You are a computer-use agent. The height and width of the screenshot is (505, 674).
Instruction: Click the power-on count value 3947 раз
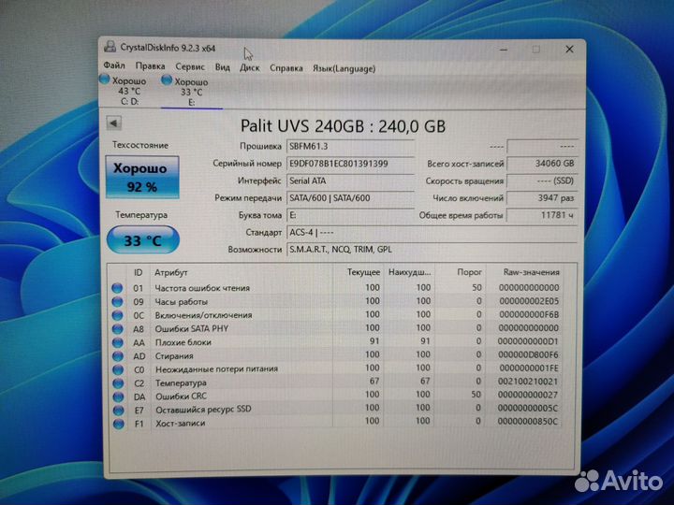point(542,198)
